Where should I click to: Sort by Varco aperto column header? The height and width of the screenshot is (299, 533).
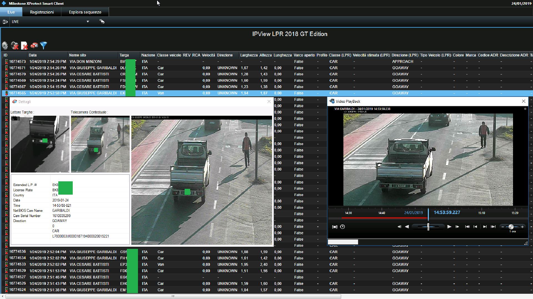point(304,55)
